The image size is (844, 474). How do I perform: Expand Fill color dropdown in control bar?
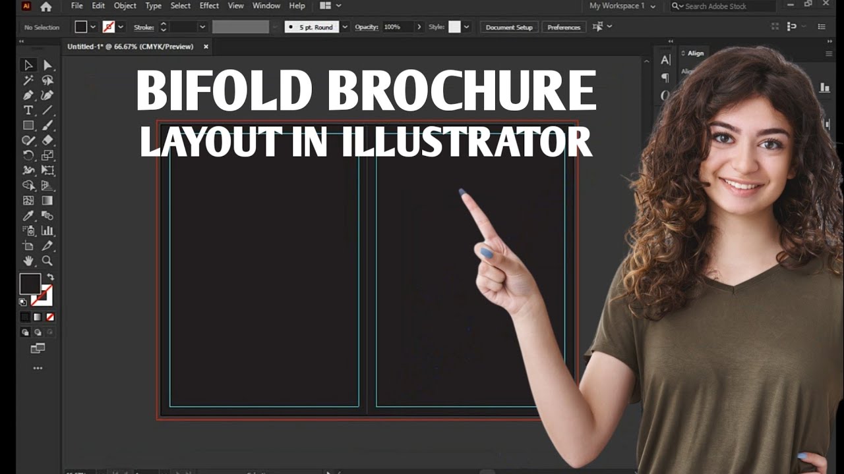(x=93, y=27)
